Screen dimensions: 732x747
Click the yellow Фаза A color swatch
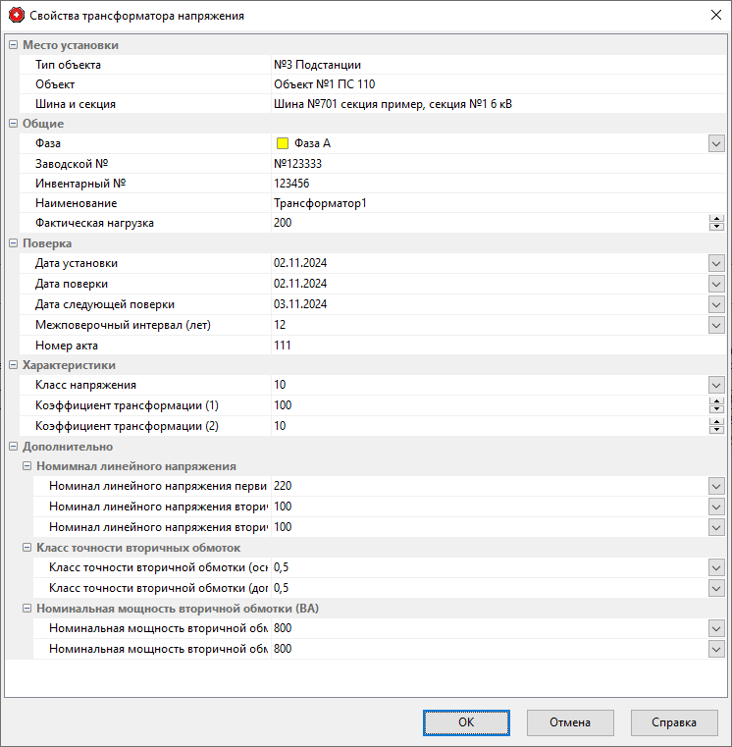283,143
